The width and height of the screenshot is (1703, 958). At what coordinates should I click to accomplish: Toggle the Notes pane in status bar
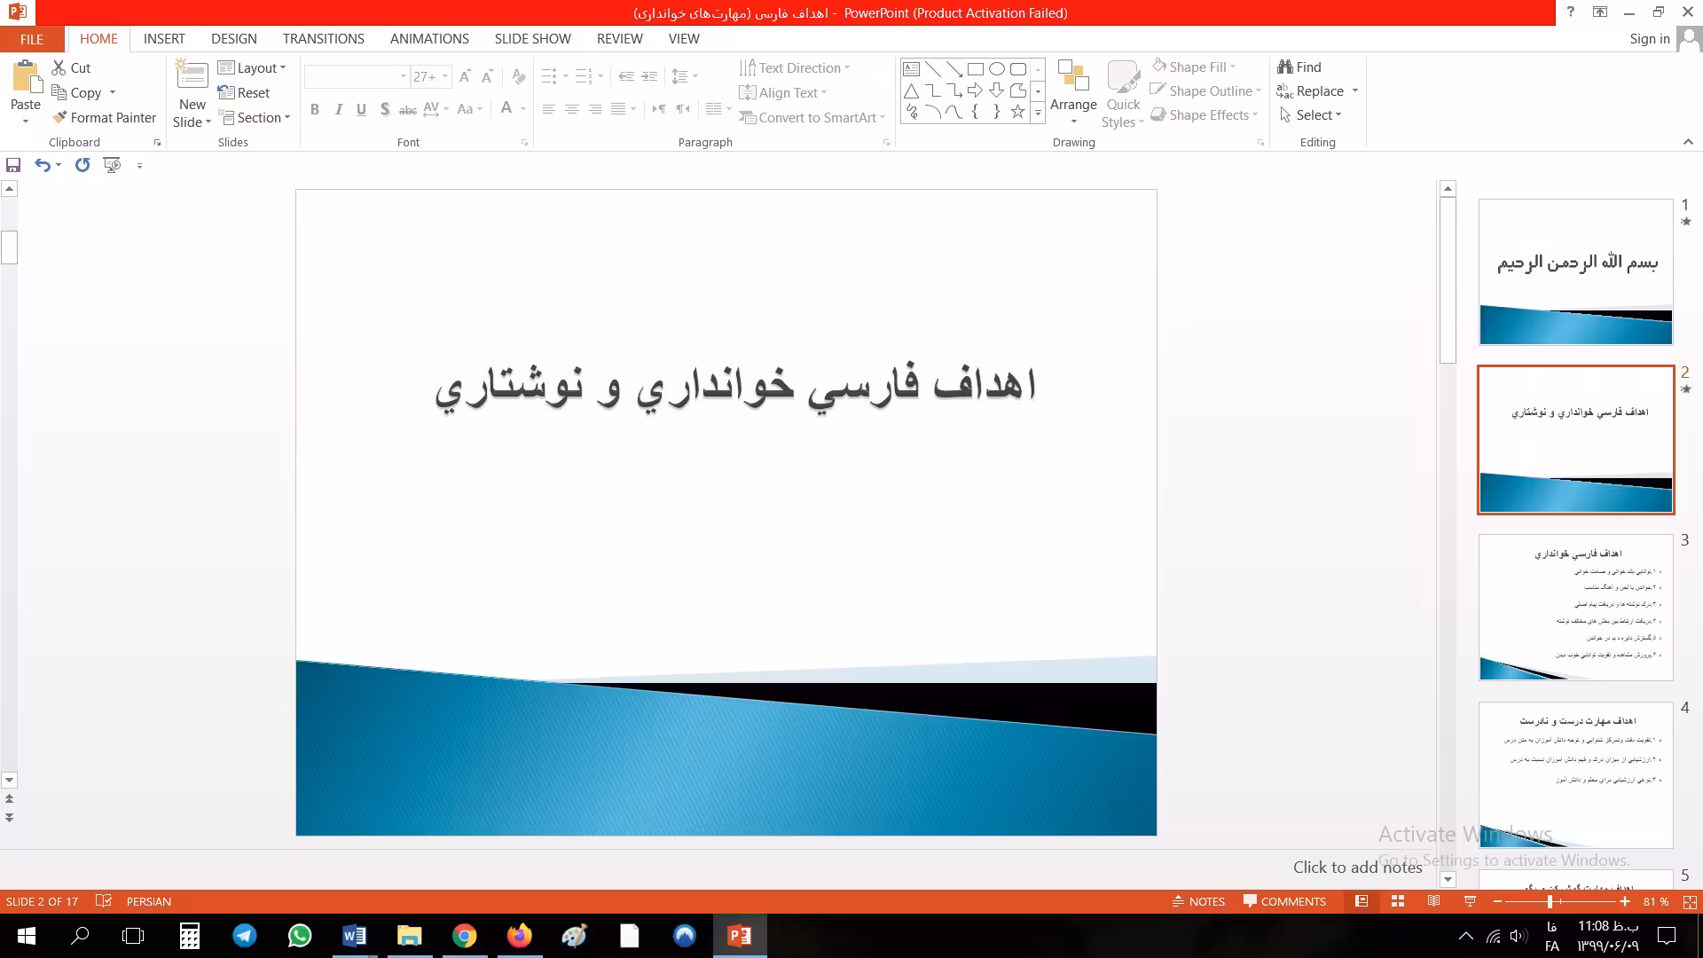pyautogui.click(x=1198, y=901)
